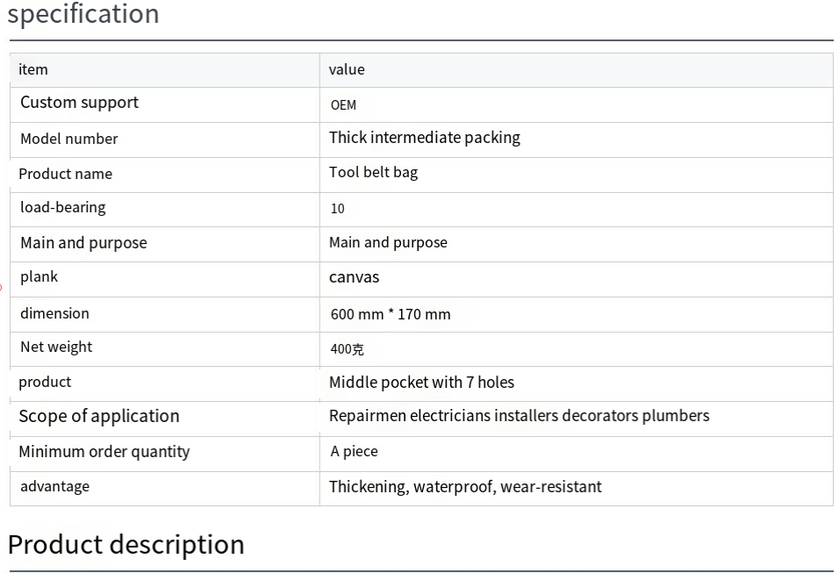Click the 'OEM' value cell
The height and width of the screenshot is (573, 839).
(343, 105)
